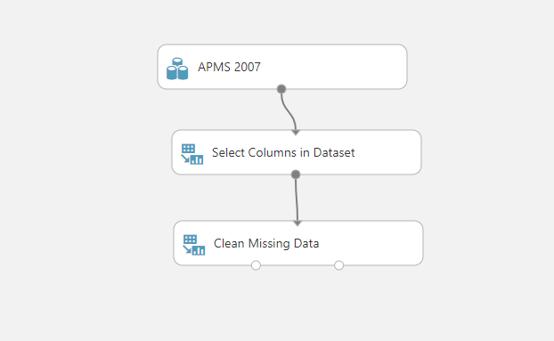The width and height of the screenshot is (554, 341).
Task: Click the left output port of Clean Missing Data
Action: pos(256,265)
